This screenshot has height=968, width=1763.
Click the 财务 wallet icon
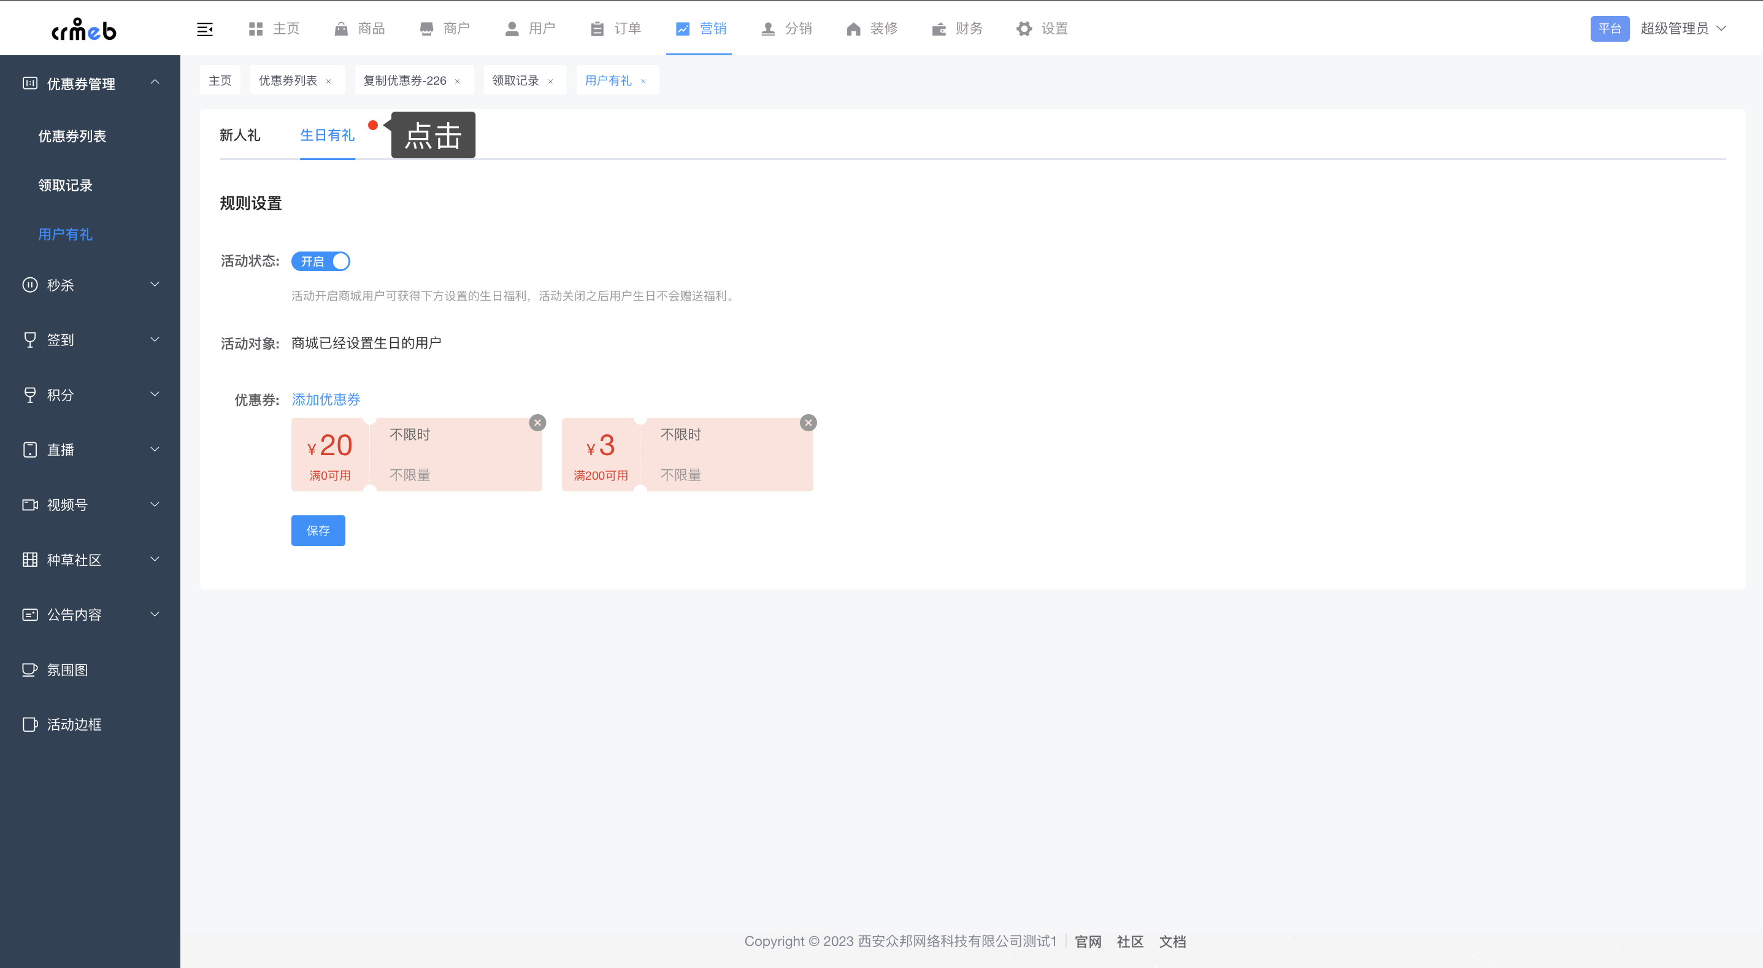(939, 29)
